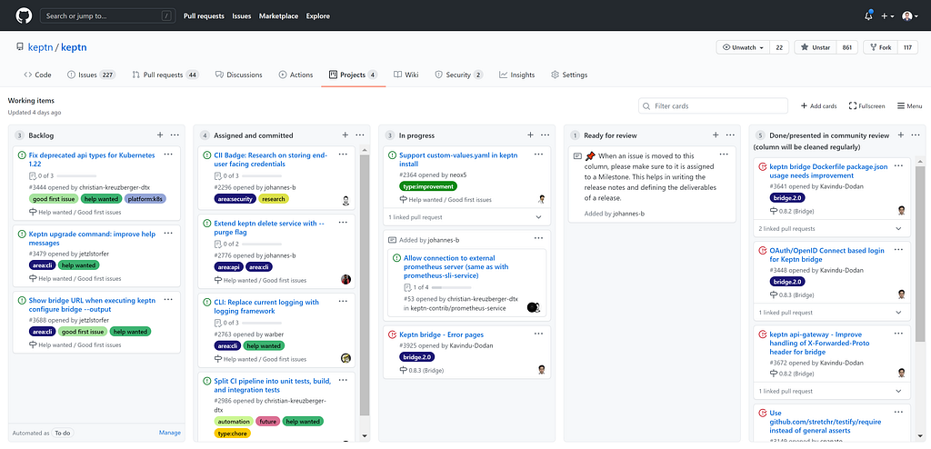The width and height of the screenshot is (931, 449).
Task: Open menu on CLI logging framework card
Action: point(343,301)
